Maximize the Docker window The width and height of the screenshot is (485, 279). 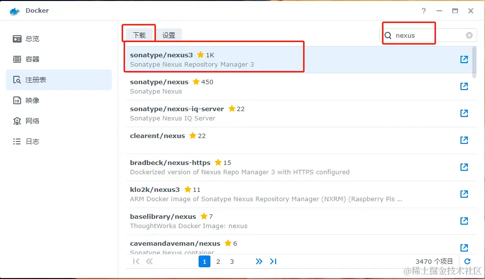[455, 11]
